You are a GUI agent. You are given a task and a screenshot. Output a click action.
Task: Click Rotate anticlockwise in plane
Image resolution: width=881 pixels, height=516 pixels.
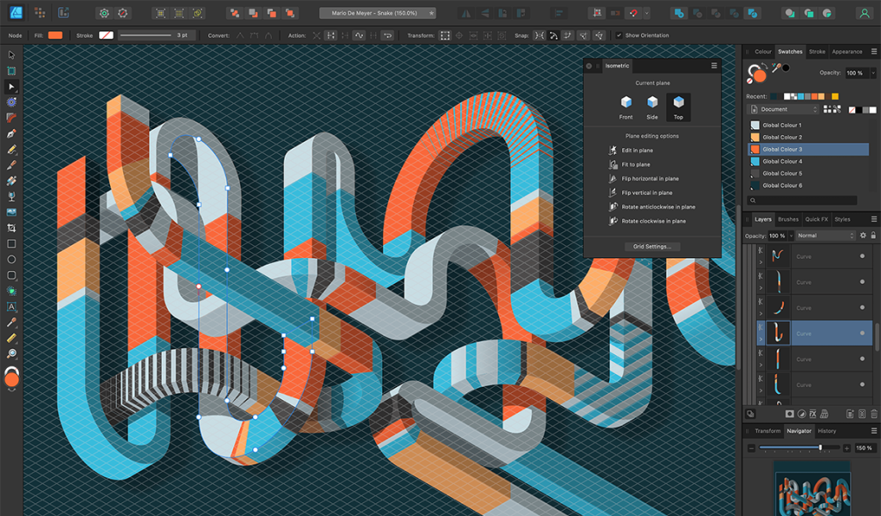pyautogui.click(x=658, y=207)
